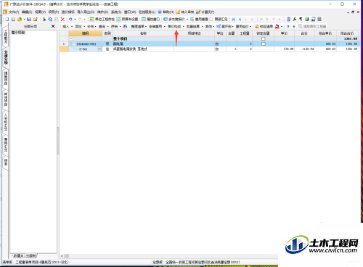Click the 锁定清单 button
This screenshot has width=363, height=267.
point(264,26)
